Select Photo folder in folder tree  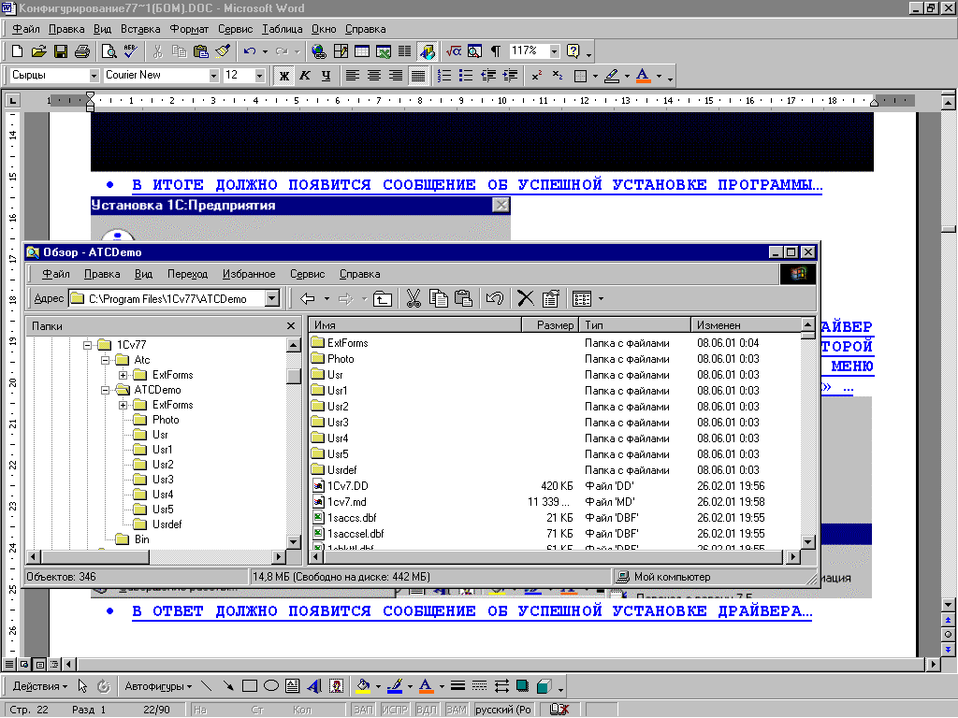point(166,420)
